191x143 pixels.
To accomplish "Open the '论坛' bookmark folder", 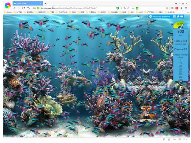I will (139, 12).
